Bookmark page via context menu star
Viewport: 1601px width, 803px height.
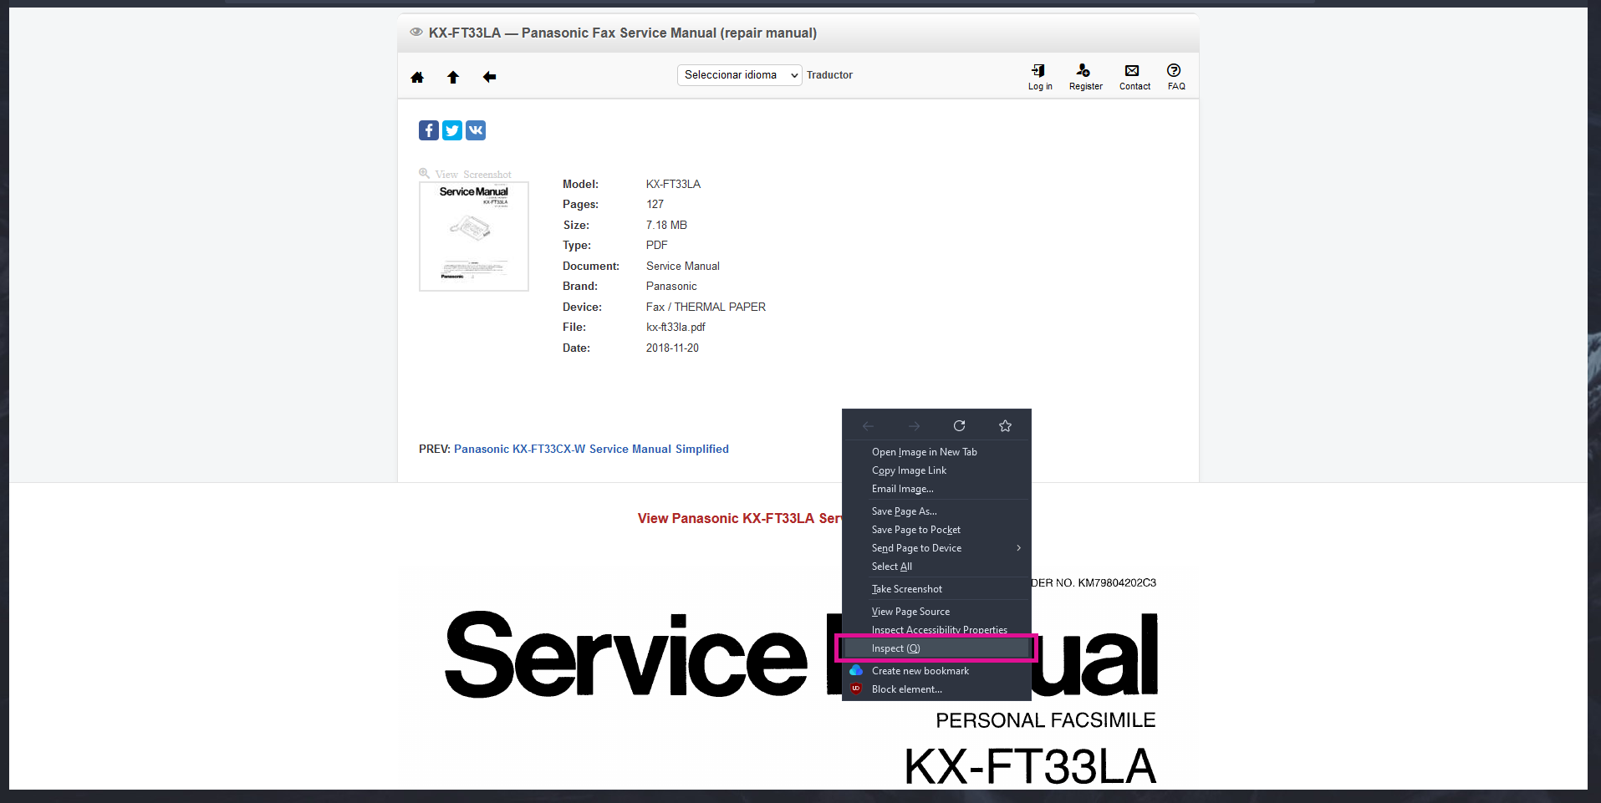click(x=1006, y=426)
